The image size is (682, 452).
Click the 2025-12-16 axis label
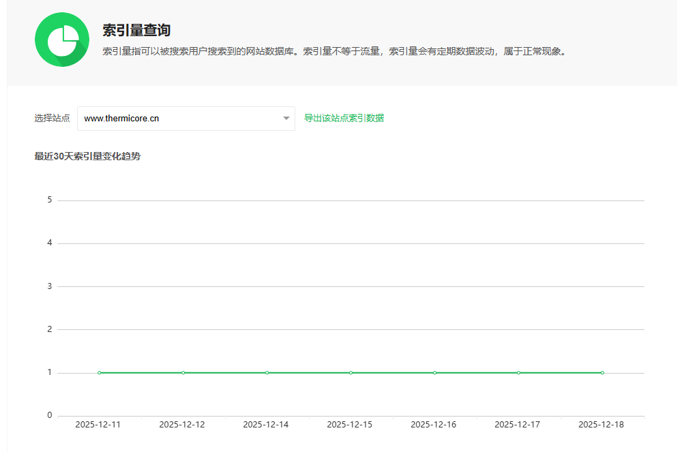(434, 425)
